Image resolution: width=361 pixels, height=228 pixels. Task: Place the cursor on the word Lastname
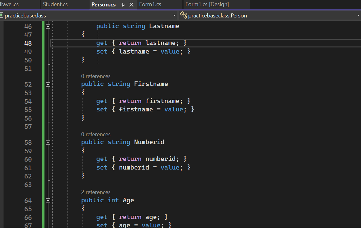click(x=164, y=26)
